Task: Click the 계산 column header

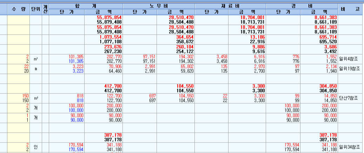Action: click(x=46, y=9)
